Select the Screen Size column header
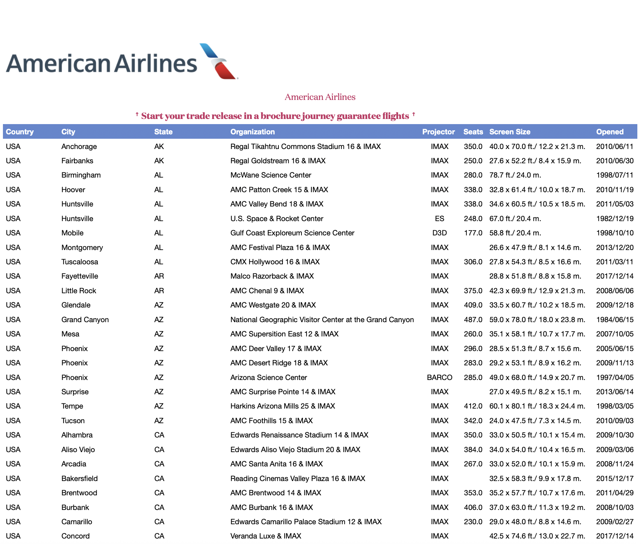Screen dimensions: 641x544 (510, 132)
